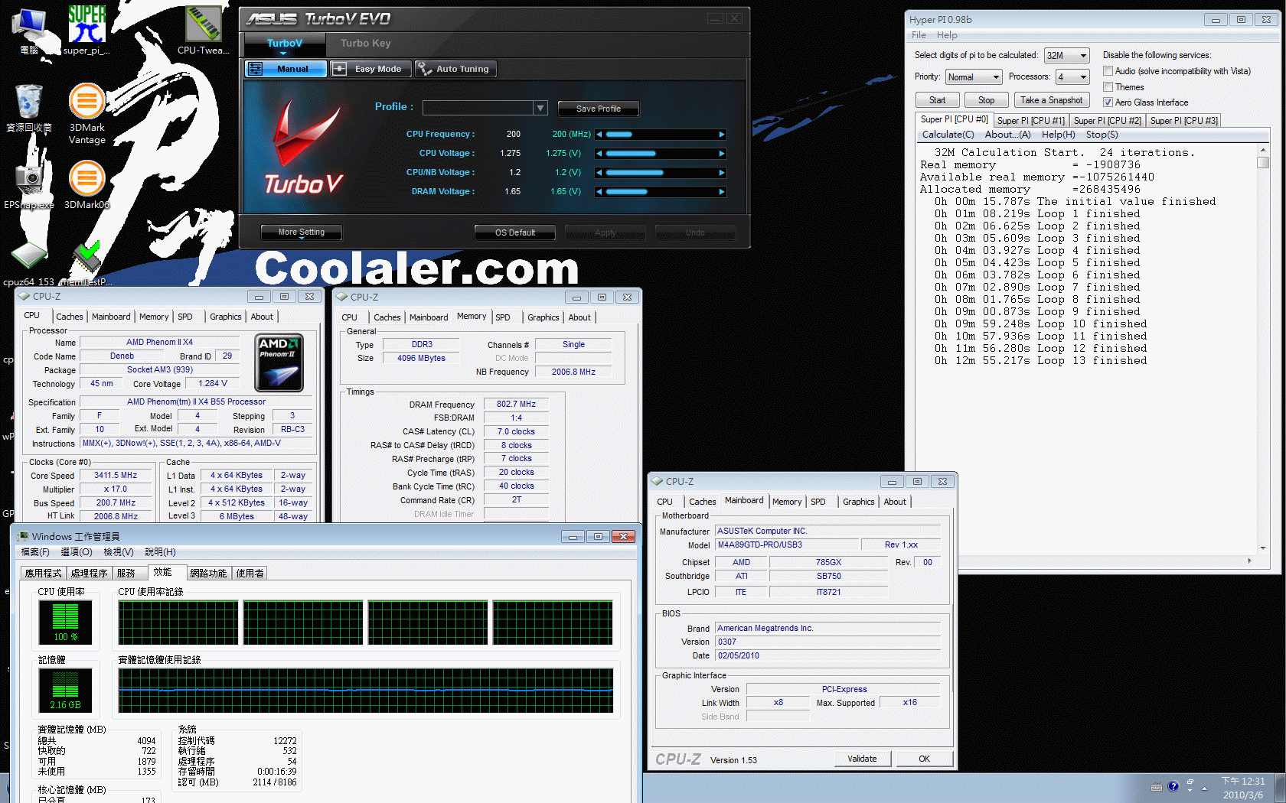This screenshot has width=1286, height=803.
Task: Click the More Setting button
Action: click(301, 232)
